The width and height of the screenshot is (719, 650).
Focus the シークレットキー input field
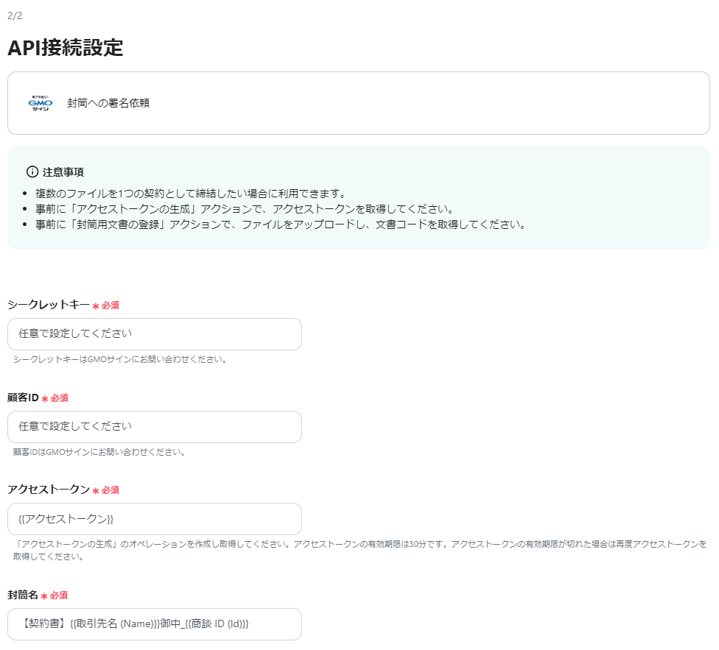point(154,334)
